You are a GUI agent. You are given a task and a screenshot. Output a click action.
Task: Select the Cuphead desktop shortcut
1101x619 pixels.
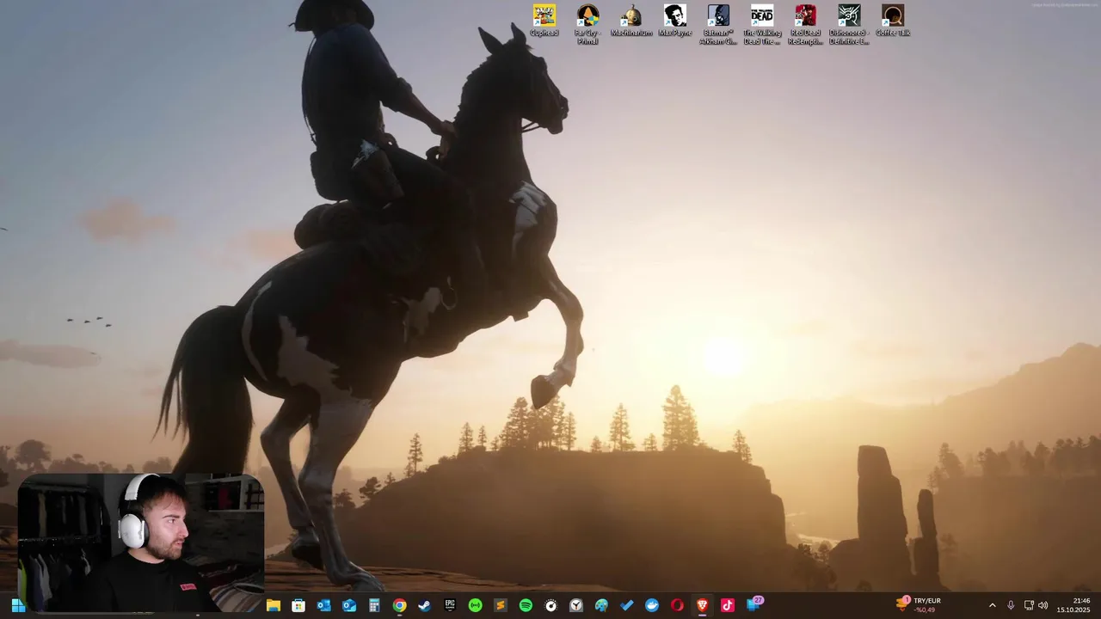(544, 21)
